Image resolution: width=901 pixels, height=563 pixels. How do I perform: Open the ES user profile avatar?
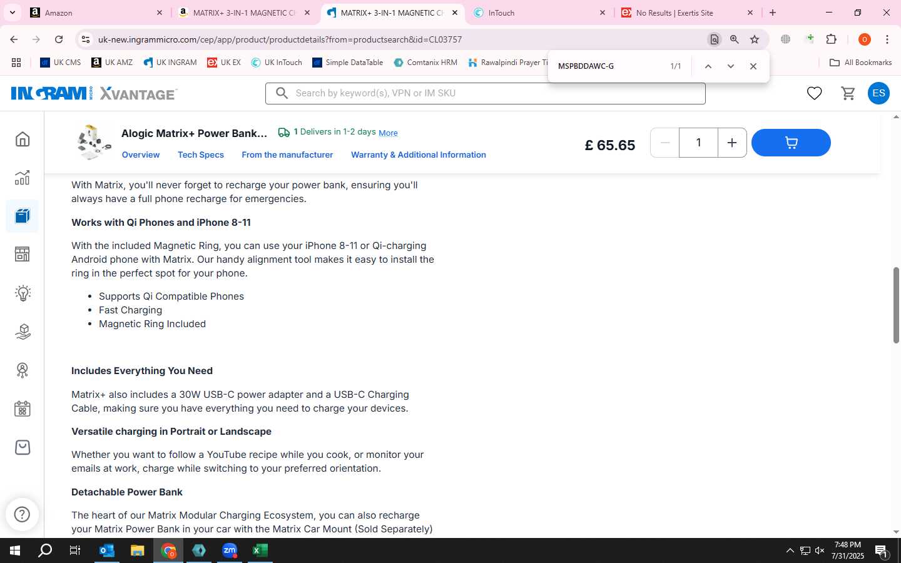tap(878, 93)
